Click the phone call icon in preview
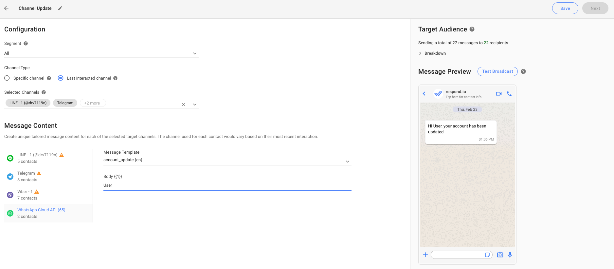Viewport: 614px width, 269px height. [509, 94]
